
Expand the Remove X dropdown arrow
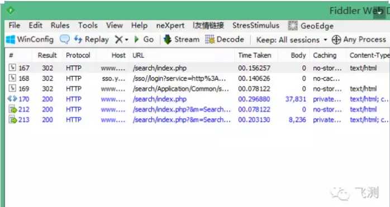pyautogui.click(x=126, y=40)
